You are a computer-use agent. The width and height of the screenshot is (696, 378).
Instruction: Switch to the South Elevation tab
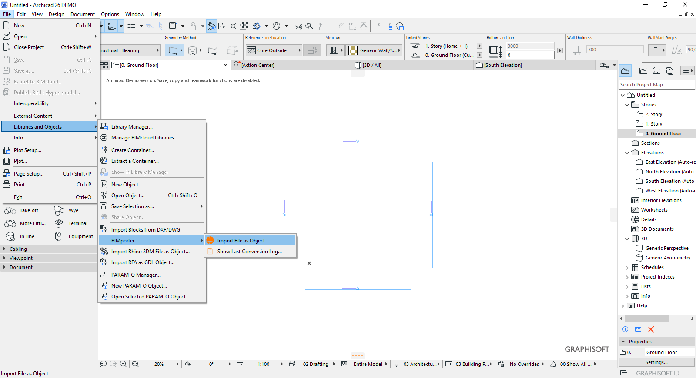point(534,65)
